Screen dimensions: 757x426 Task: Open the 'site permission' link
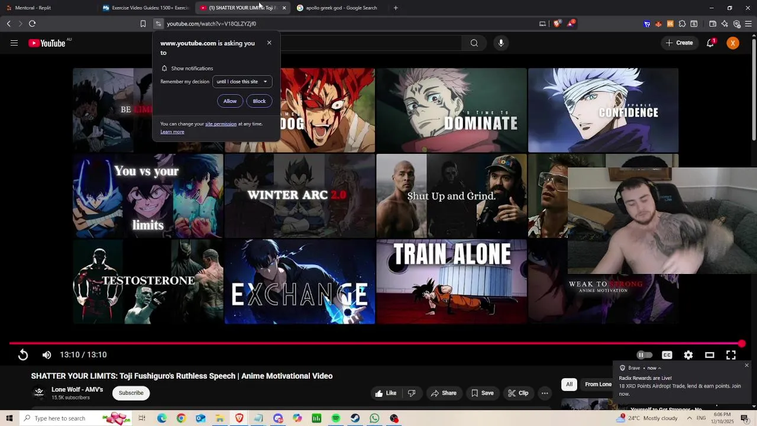tap(221, 124)
